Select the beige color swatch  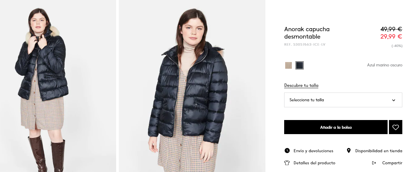[x=289, y=65]
